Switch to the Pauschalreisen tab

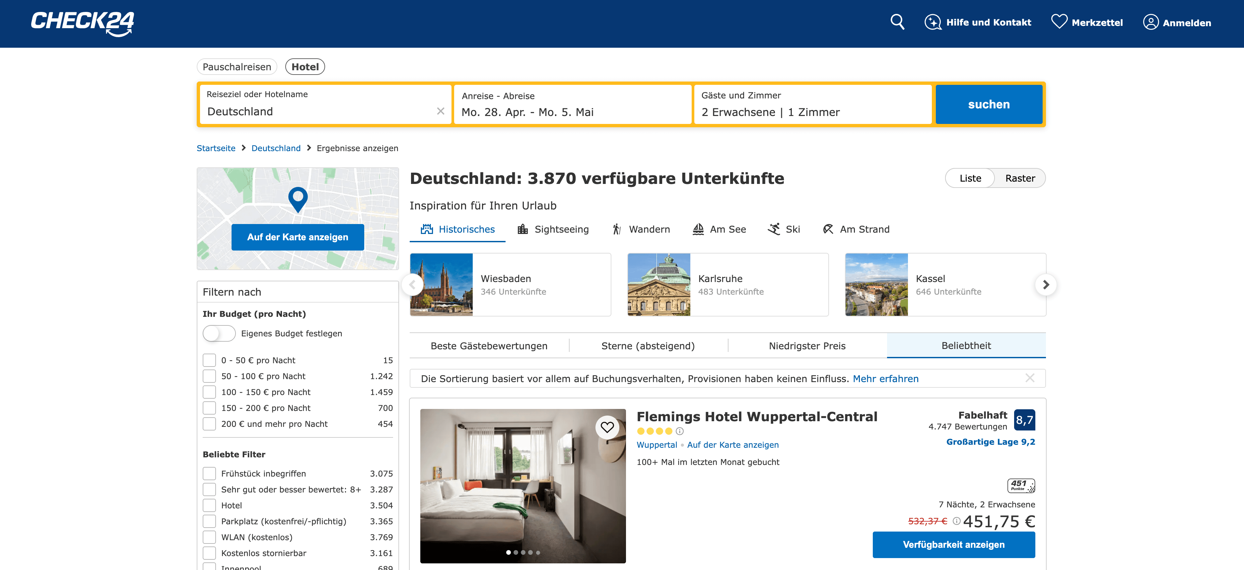tap(237, 67)
